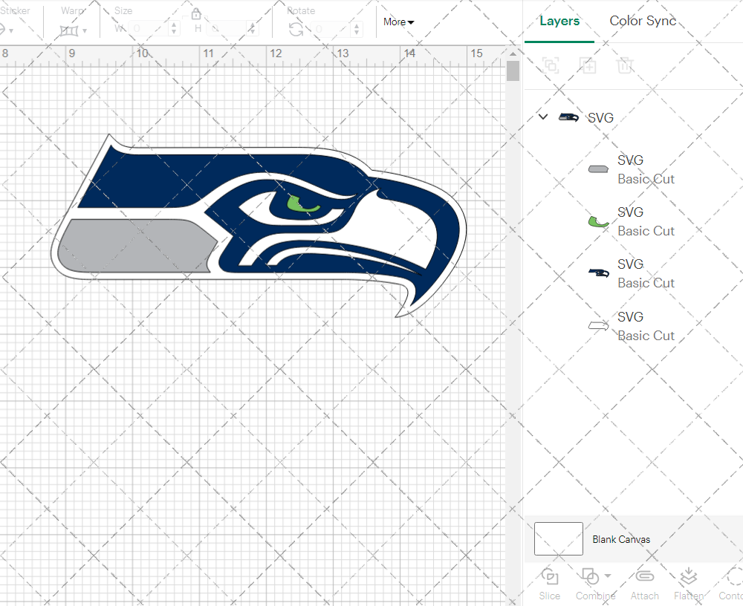
Task: Click the width size input field
Action: pyautogui.click(x=149, y=28)
